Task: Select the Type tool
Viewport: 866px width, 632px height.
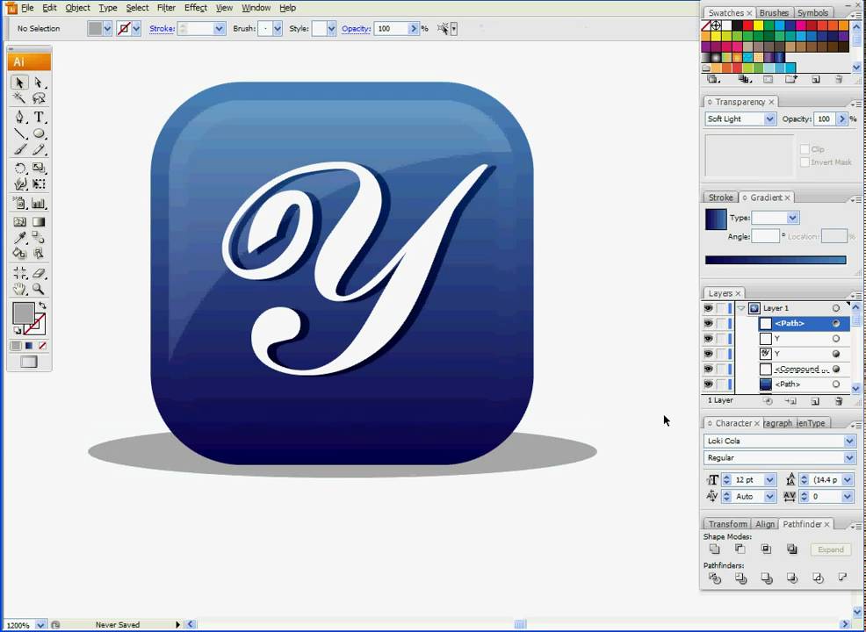Action: (38, 117)
